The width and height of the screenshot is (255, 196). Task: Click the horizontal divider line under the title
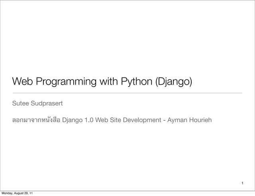click(x=127, y=93)
